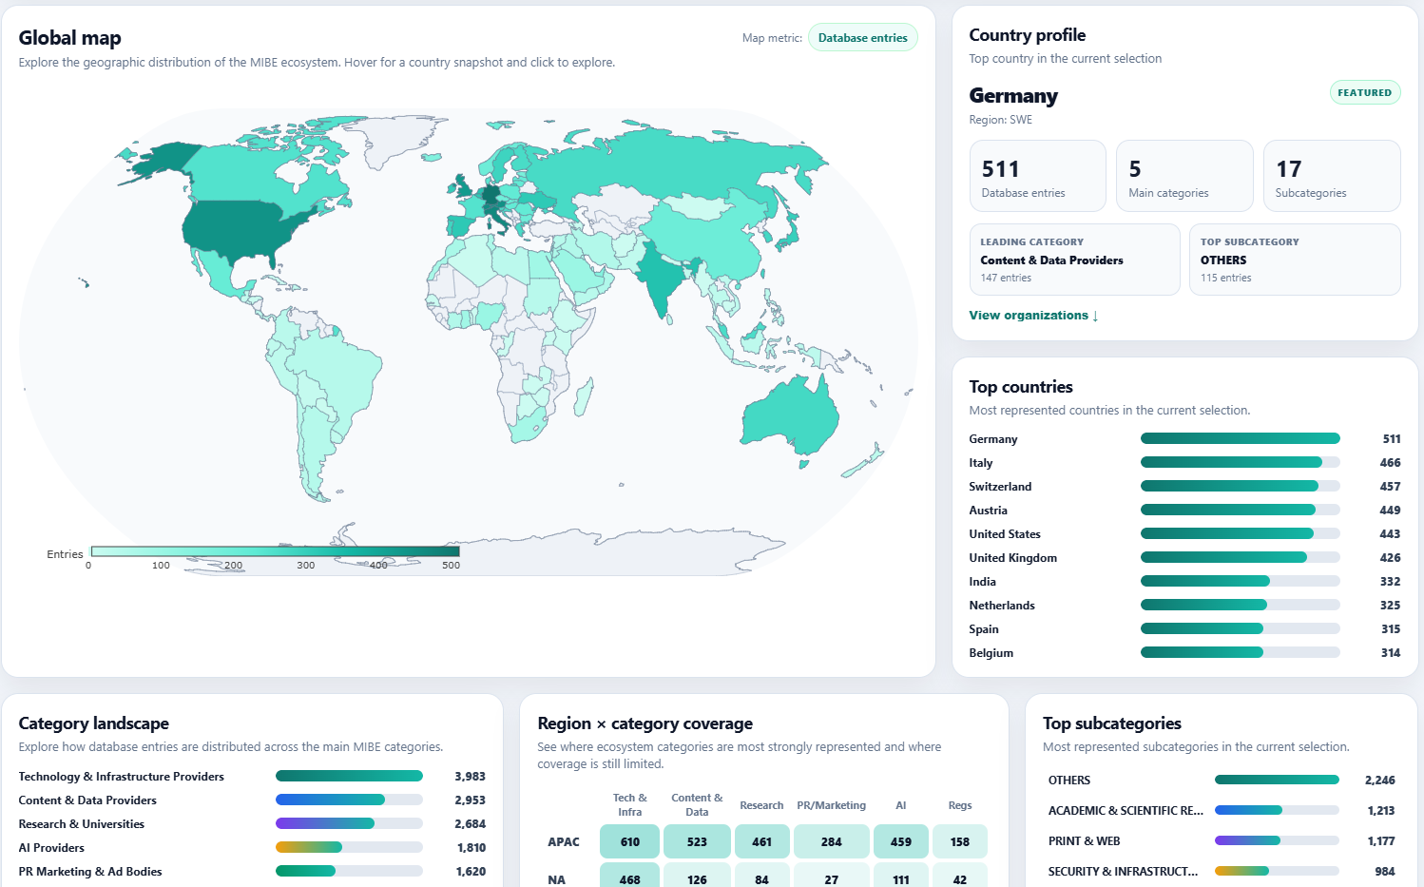
Task: Click Content & Data Providers category row
Action: pyautogui.click(x=252, y=800)
